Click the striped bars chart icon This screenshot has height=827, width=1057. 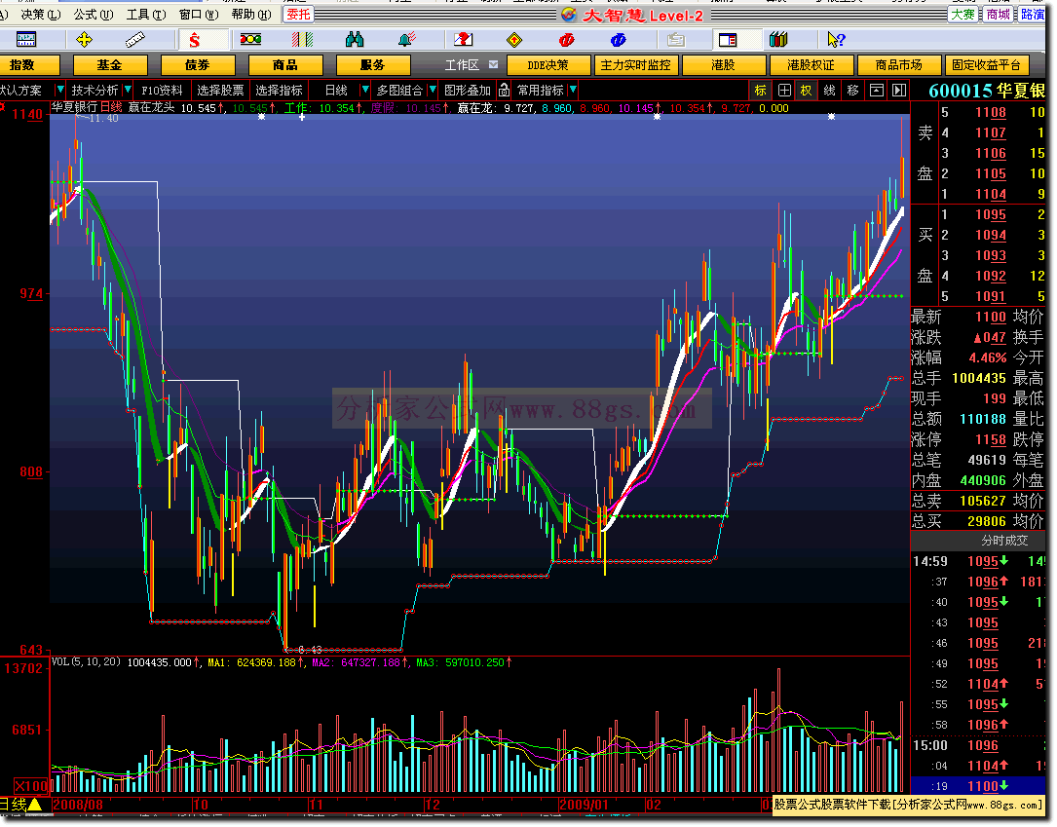[x=302, y=40]
